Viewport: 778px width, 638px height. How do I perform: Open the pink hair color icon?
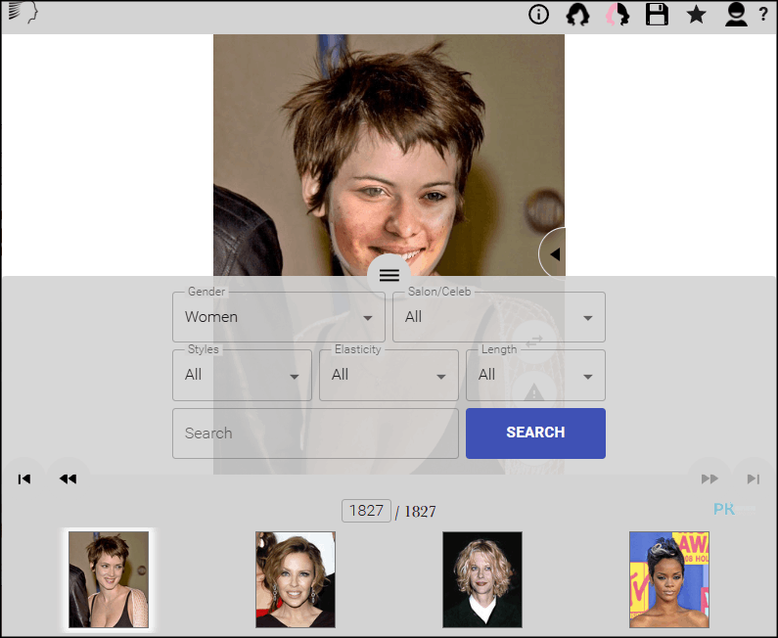pos(618,14)
